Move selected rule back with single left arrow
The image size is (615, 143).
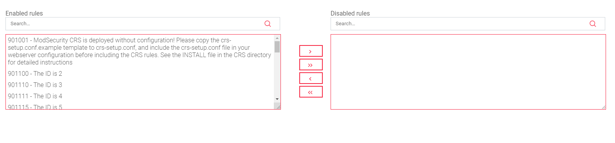point(311,78)
